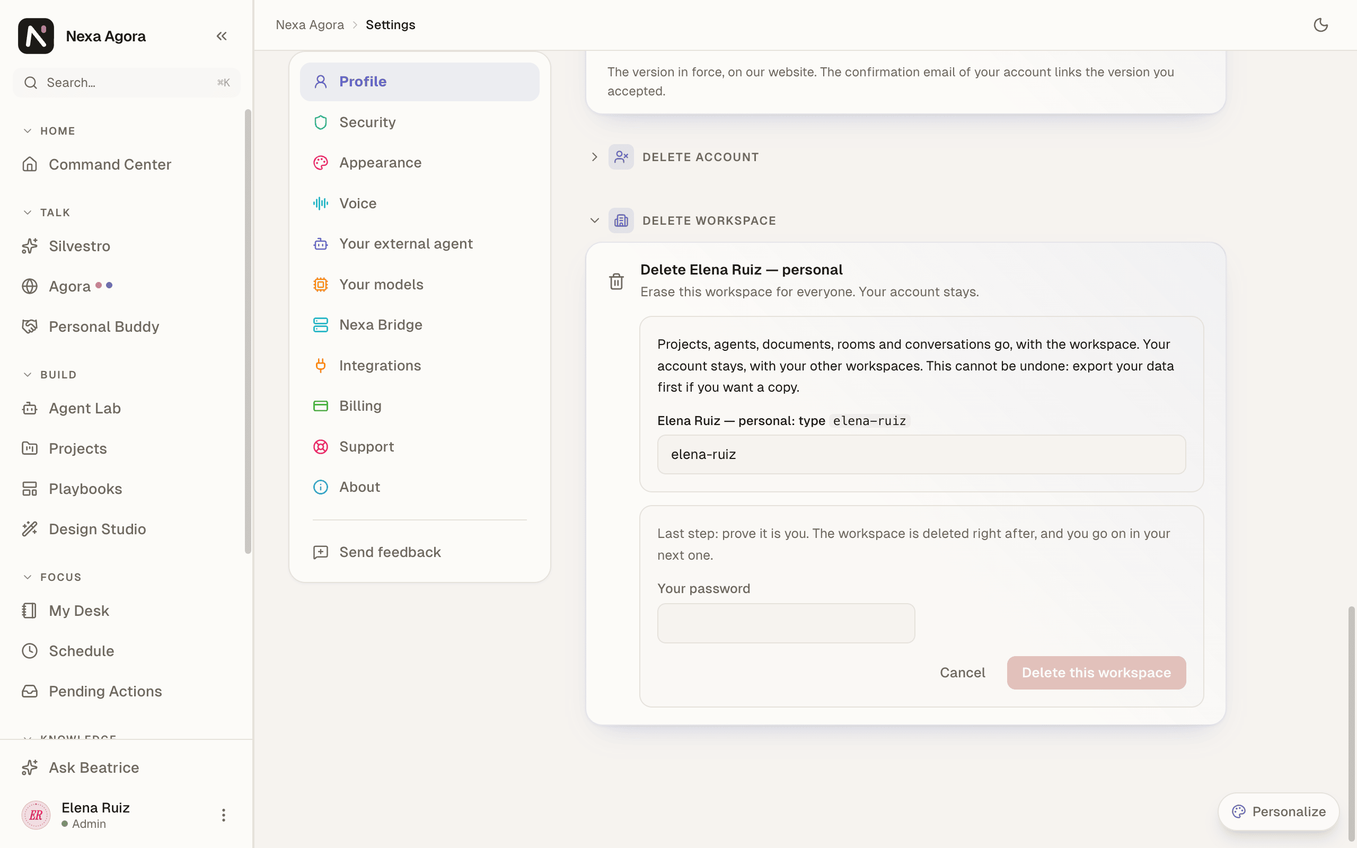Collapse the HOME sidebar group
1357x848 pixels.
click(x=28, y=131)
